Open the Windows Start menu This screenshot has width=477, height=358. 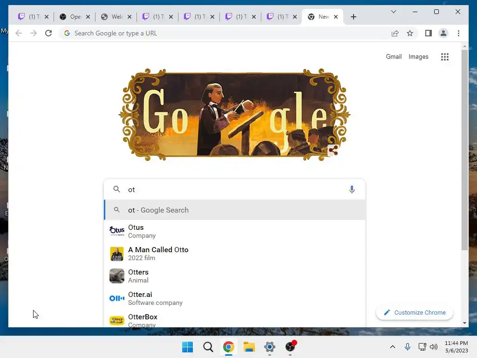pyautogui.click(x=187, y=347)
